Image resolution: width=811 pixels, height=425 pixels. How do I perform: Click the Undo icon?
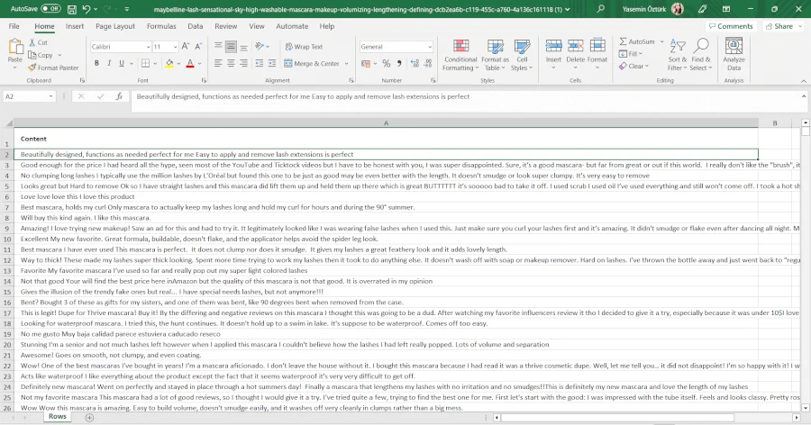click(x=87, y=9)
